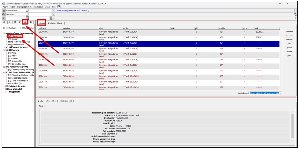Viewport: 299px width, 149px height.
Task: Open the Szerviz menu
Action: click(47, 7)
